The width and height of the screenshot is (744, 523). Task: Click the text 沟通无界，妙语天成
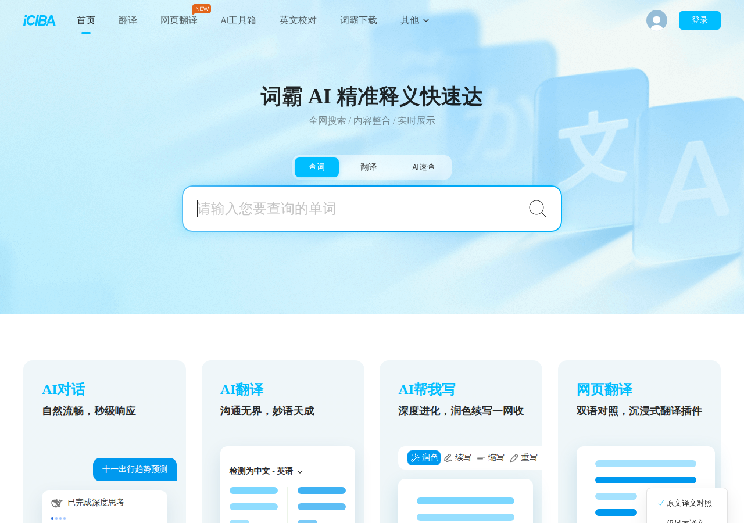coord(267,411)
